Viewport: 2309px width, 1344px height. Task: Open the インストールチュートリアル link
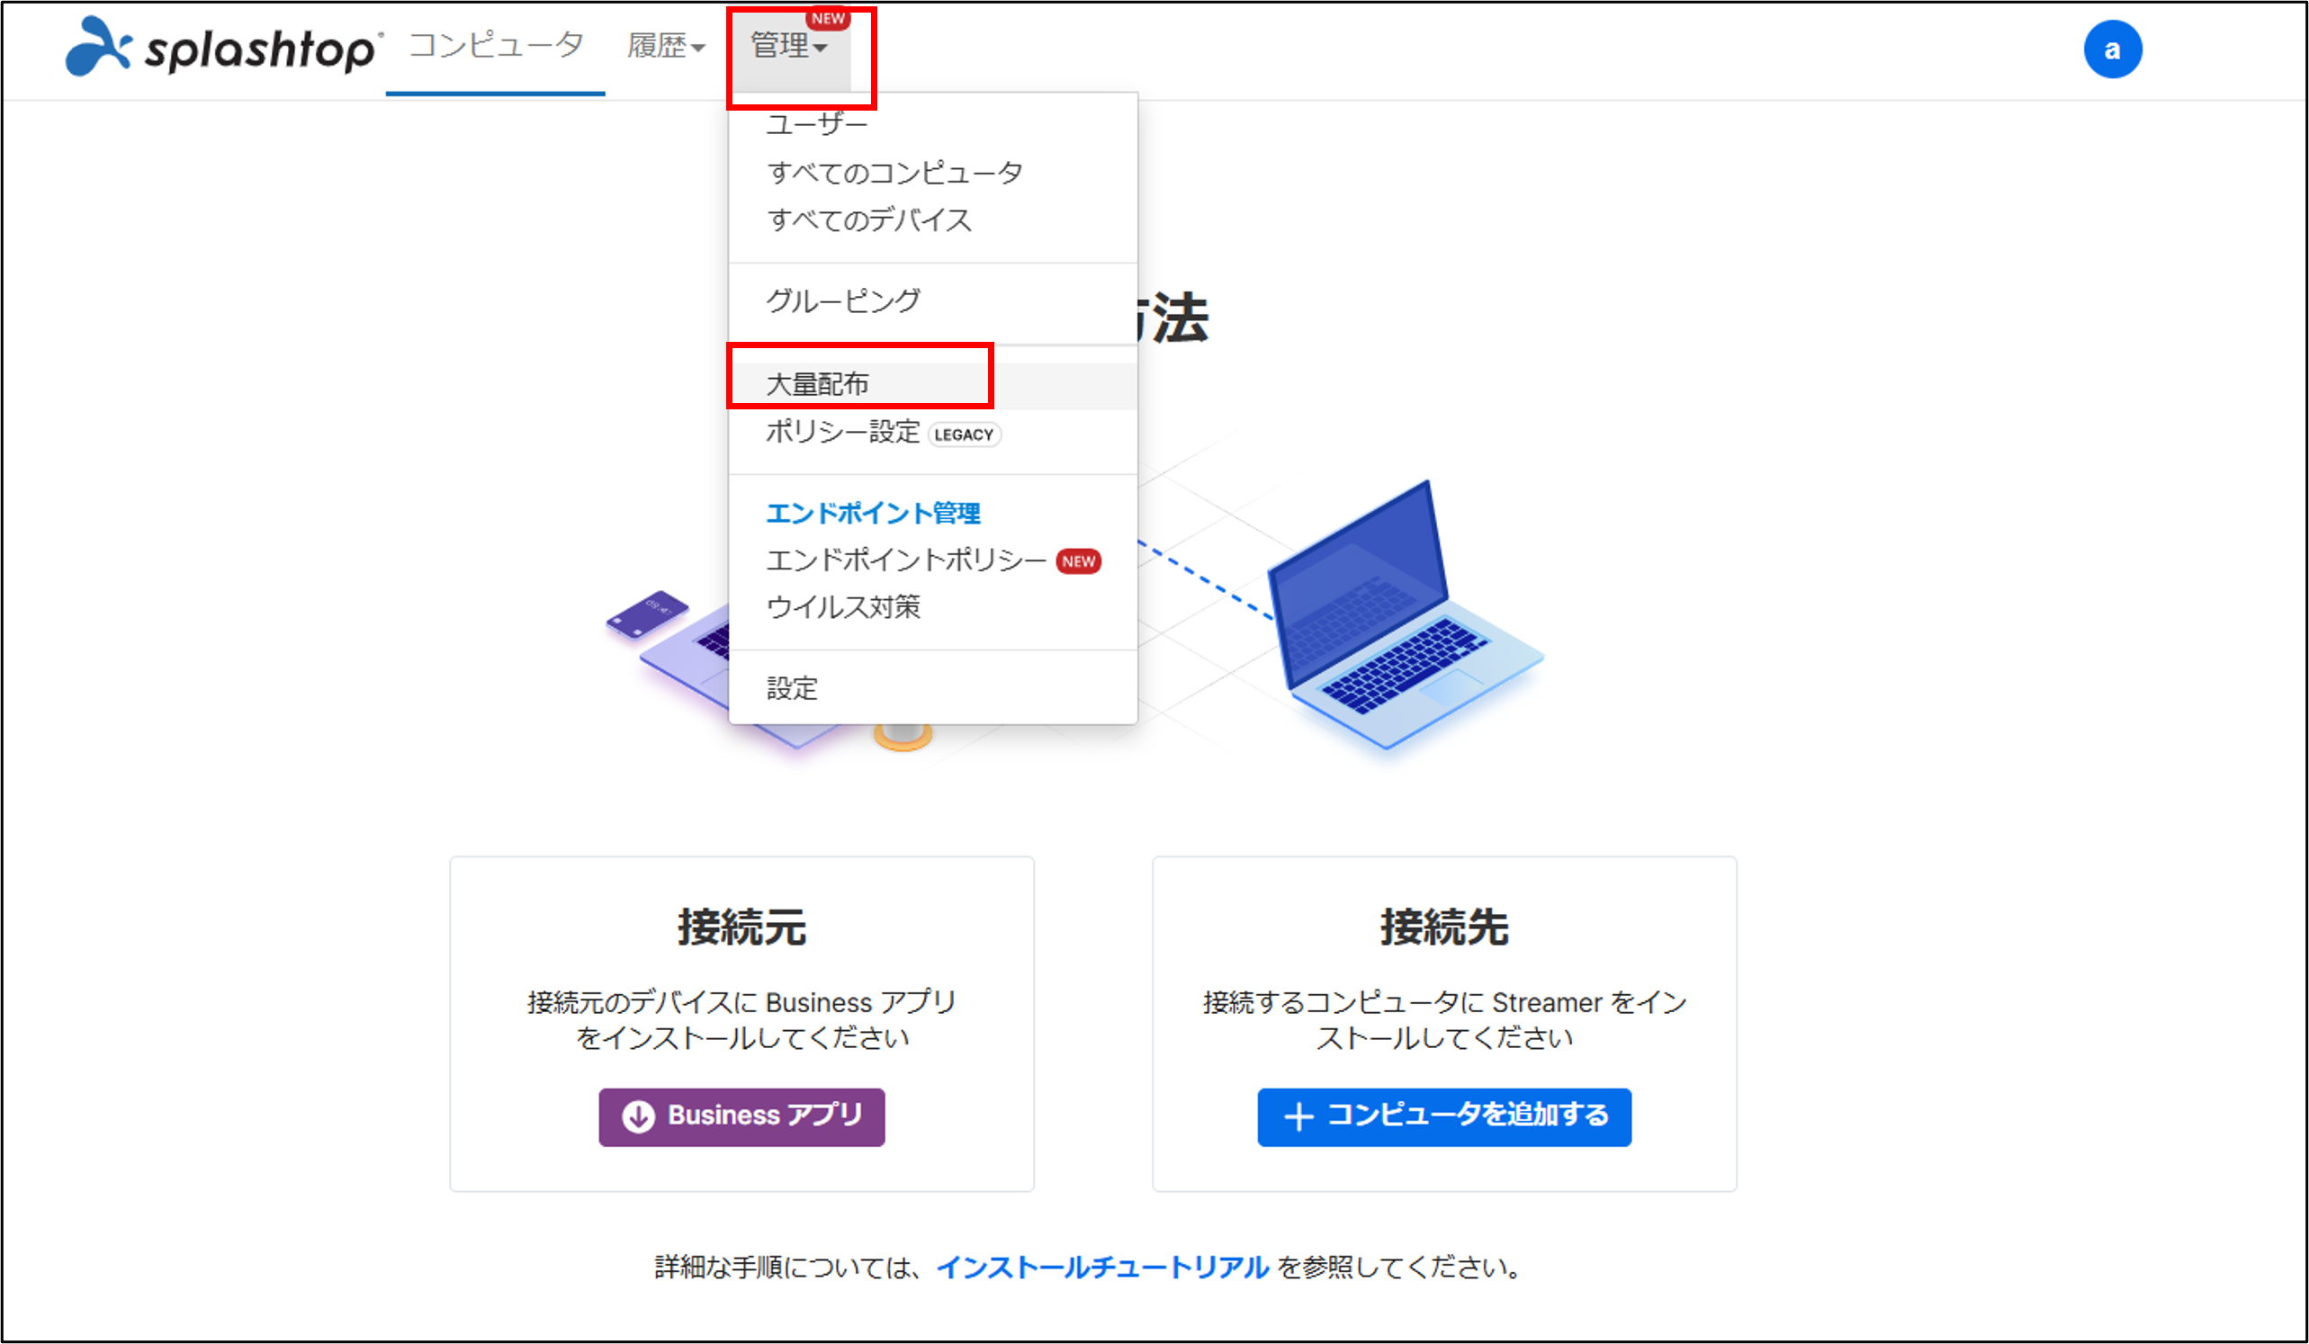tap(1102, 1268)
